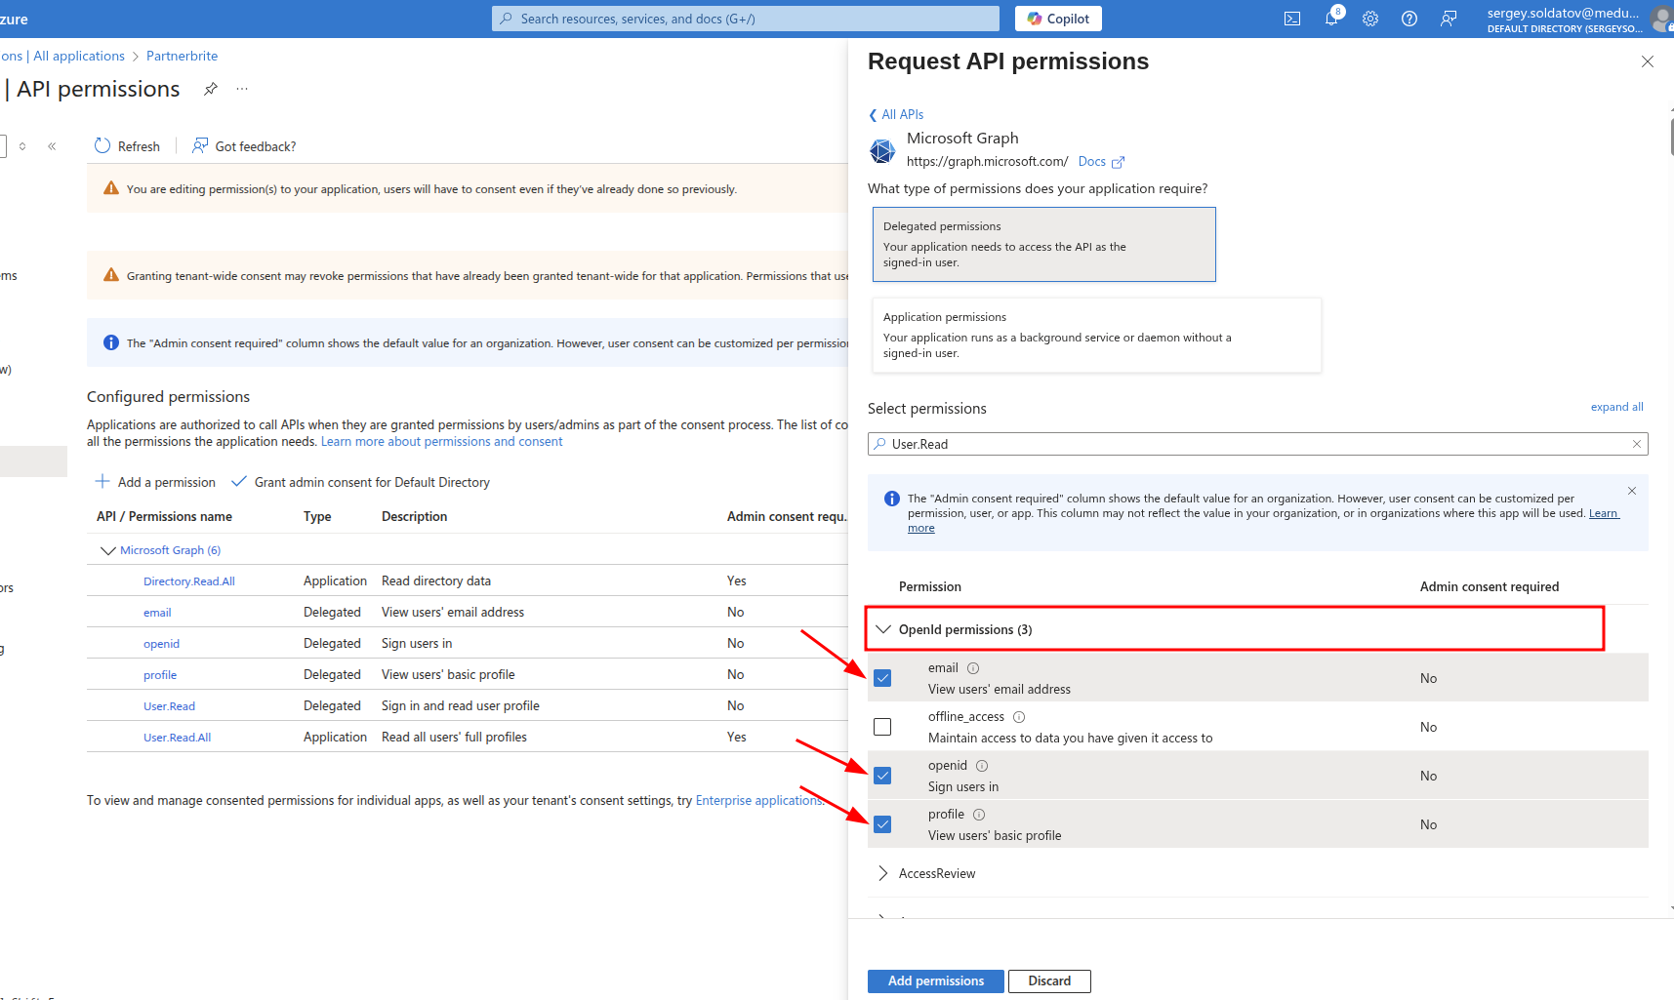Click Got feedback? in the toolbar
This screenshot has height=1000, width=1674.
(244, 146)
